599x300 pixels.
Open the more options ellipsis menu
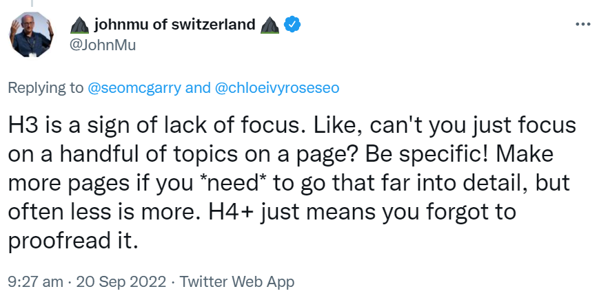pyautogui.click(x=582, y=24)
